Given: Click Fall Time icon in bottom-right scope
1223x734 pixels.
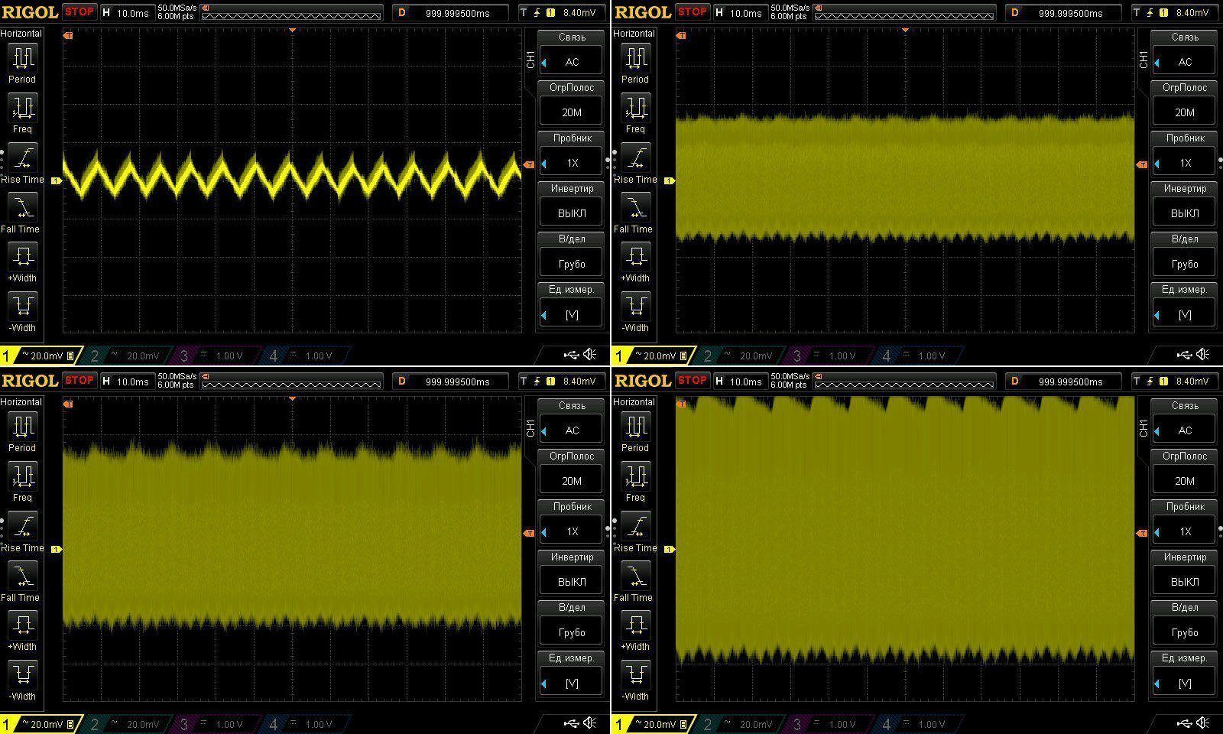Looking at the screenshot, I should 635,576.
